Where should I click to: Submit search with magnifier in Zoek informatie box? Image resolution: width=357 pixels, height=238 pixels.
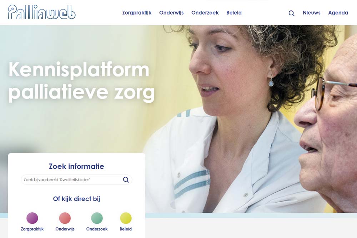(x=126, y=180)
